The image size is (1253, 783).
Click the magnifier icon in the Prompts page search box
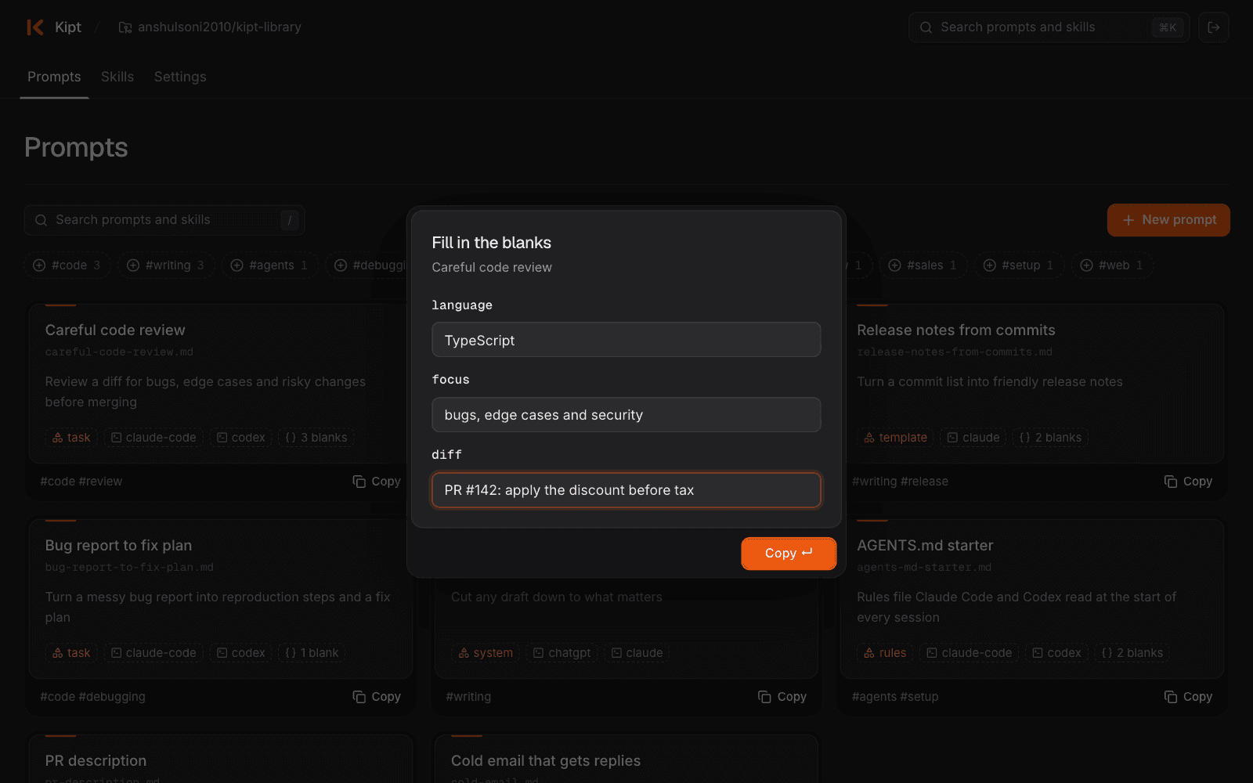(41, 220)
